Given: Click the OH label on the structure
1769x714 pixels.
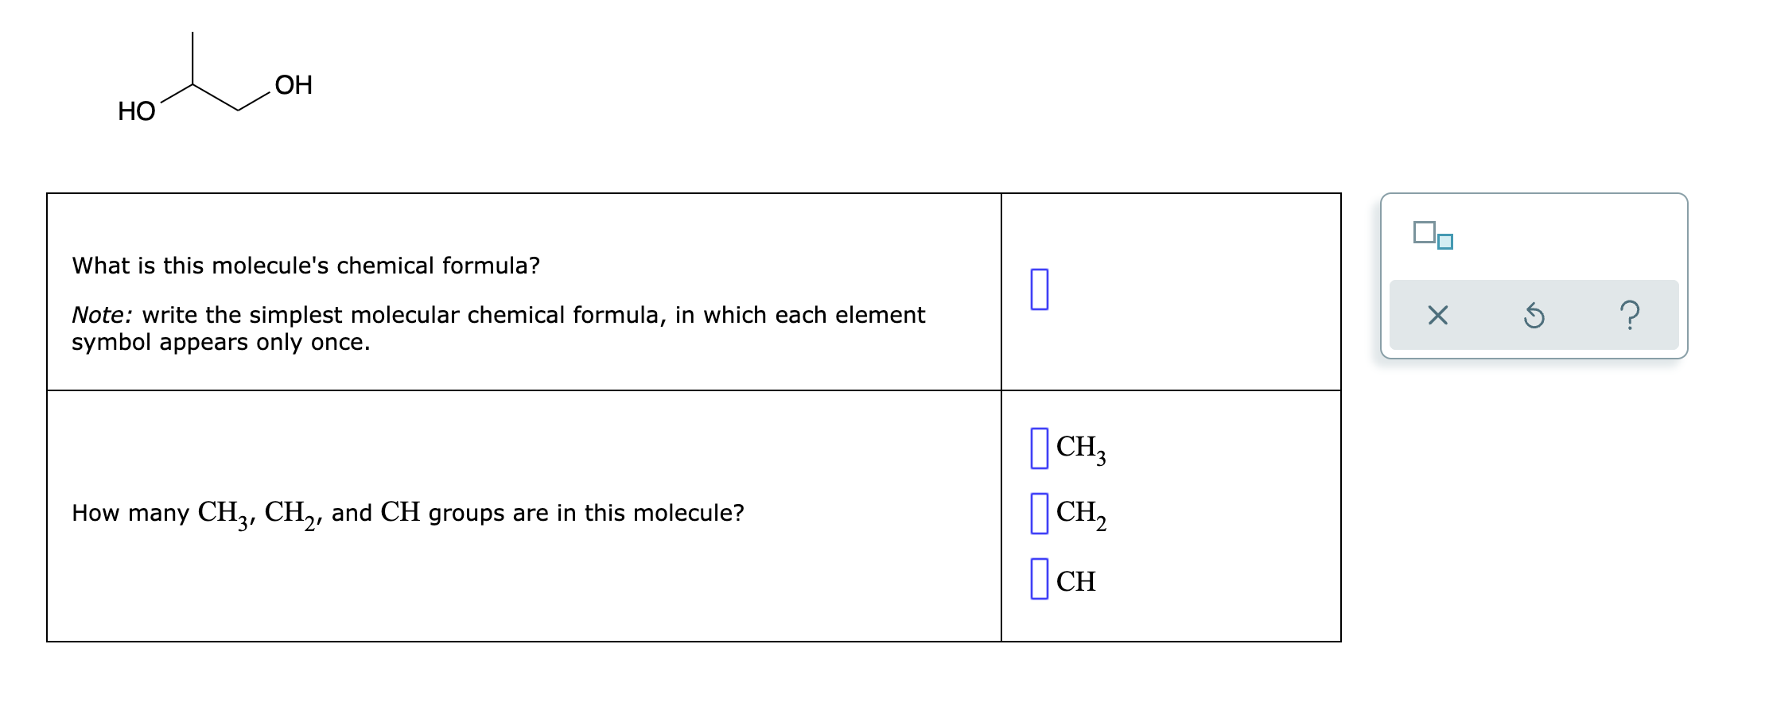Looking at the screenshot, I should pos(294,83).
